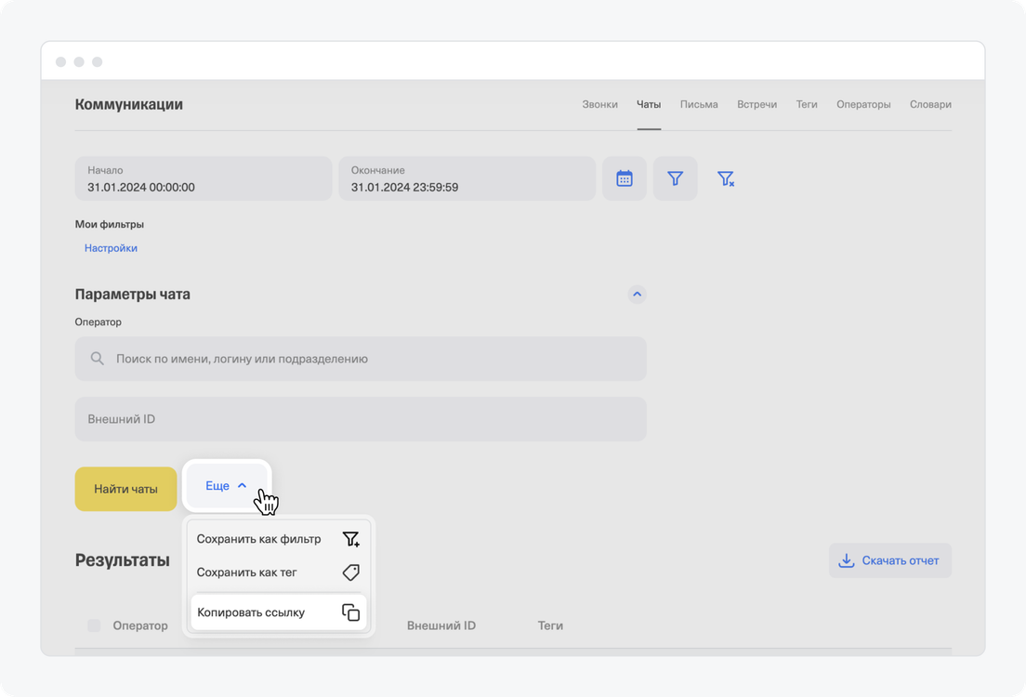Viewport: 1026px width, 697px height.
Task: Go to the Встречи tab
Action: (757, 104)
